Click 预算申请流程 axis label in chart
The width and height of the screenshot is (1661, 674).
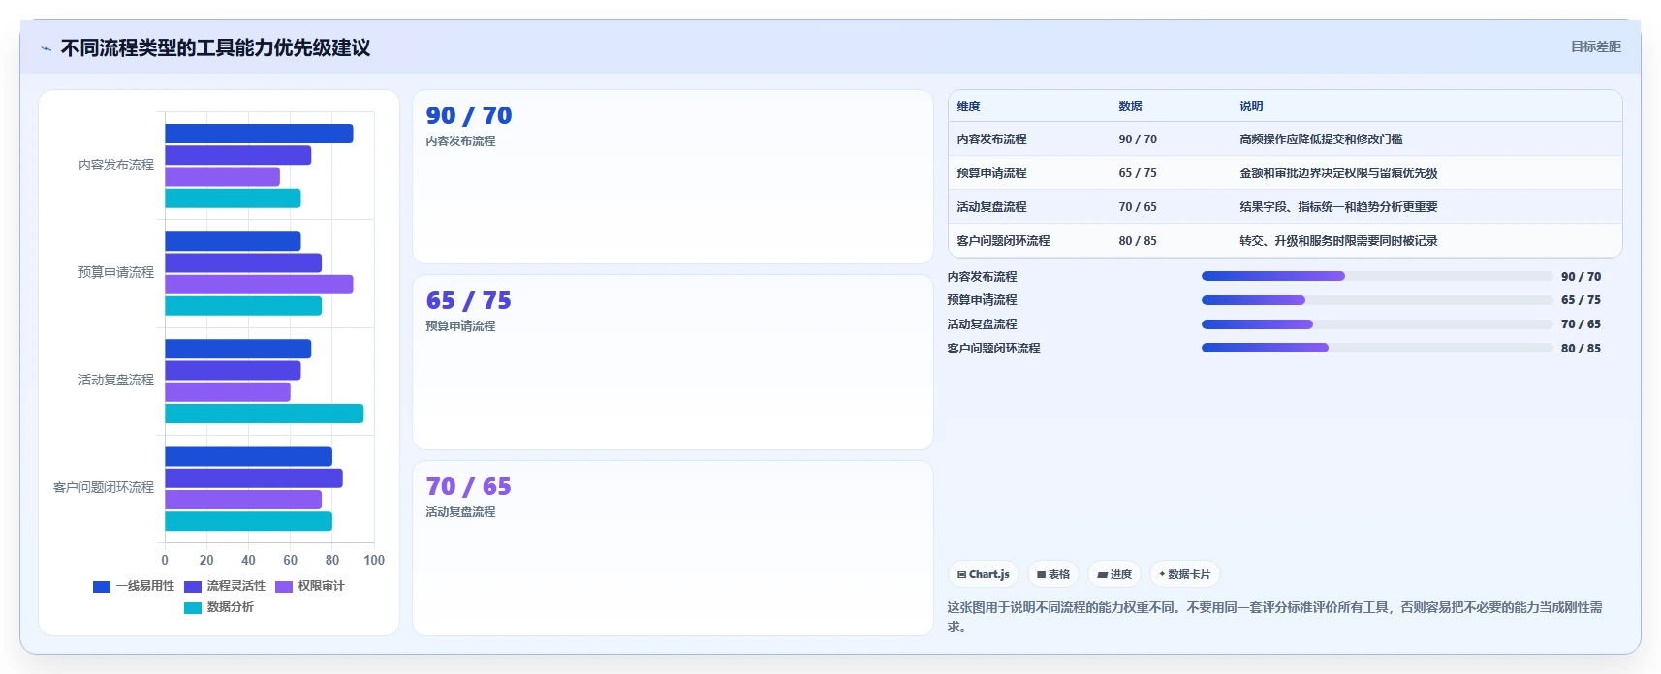point(116,273)
